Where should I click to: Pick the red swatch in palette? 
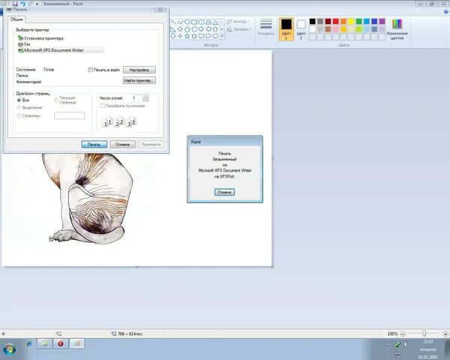coord(335,22)
